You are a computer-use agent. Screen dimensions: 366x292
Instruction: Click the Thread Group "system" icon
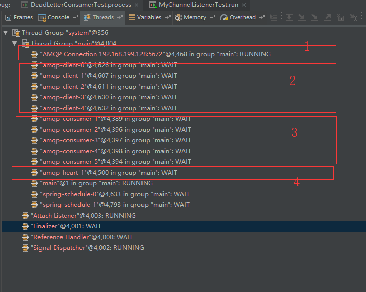pyautogui.click(x=16, y=33)
